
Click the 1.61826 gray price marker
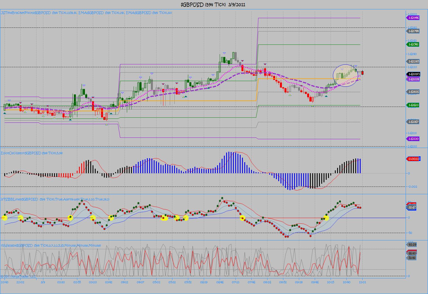(x=413, y=92)
